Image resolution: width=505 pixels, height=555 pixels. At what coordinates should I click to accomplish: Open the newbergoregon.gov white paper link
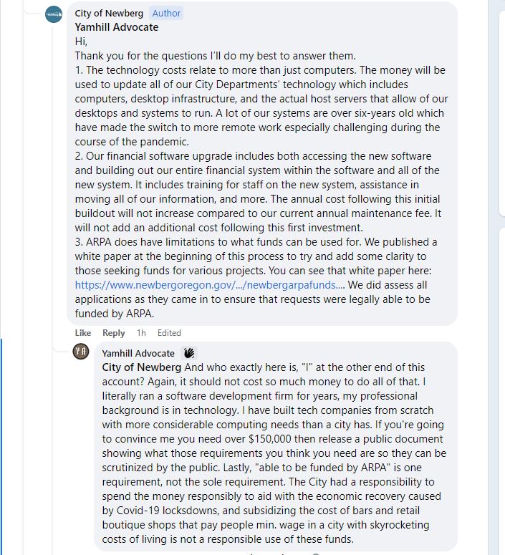[210, 285]
